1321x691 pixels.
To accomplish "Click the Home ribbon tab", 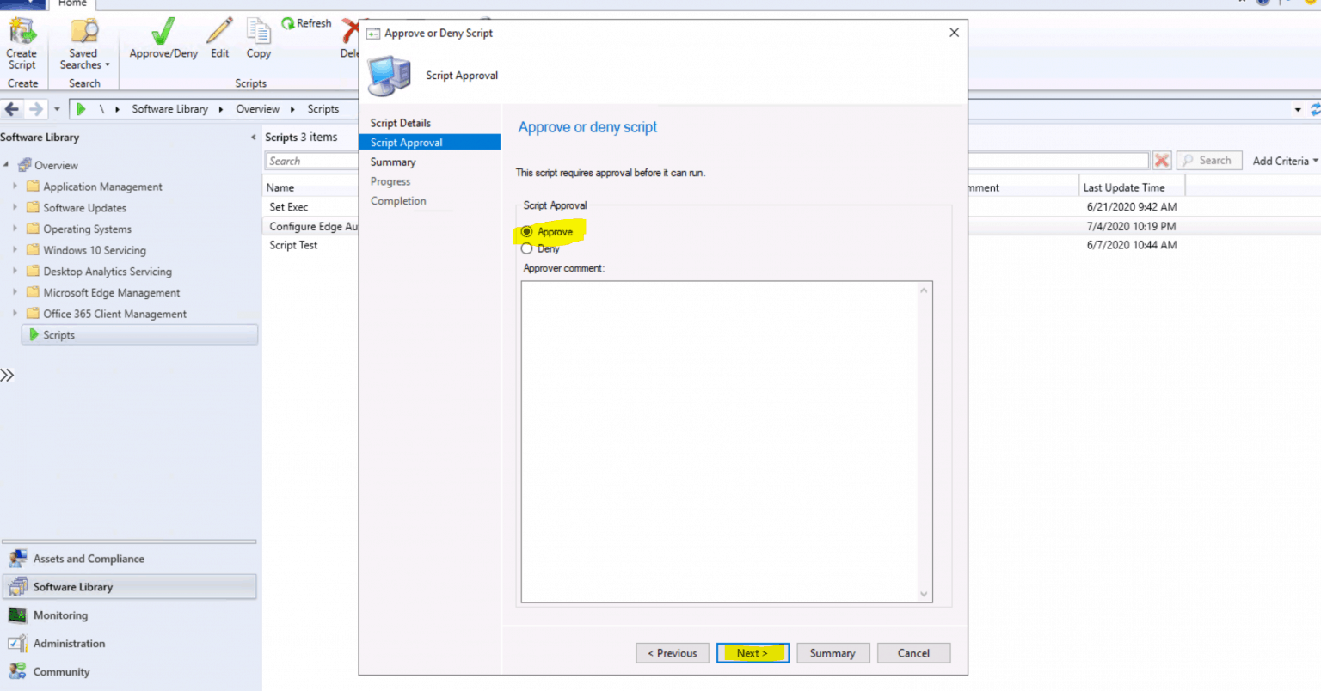I will (x=72, y=4).
